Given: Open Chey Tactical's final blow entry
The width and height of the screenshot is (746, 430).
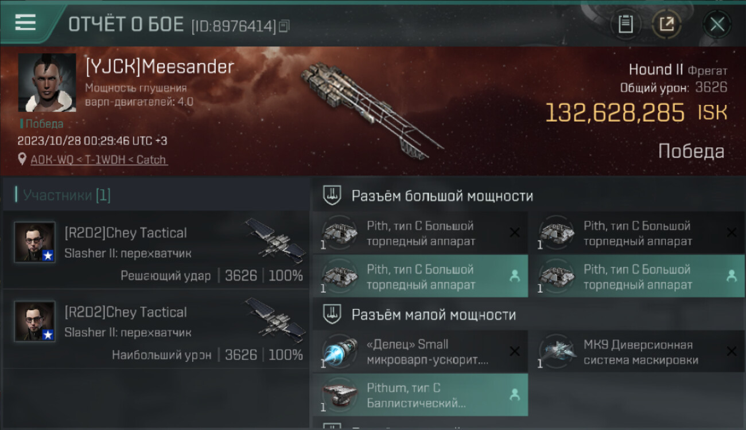Looking at the screenshot, I should click(156, 250).
